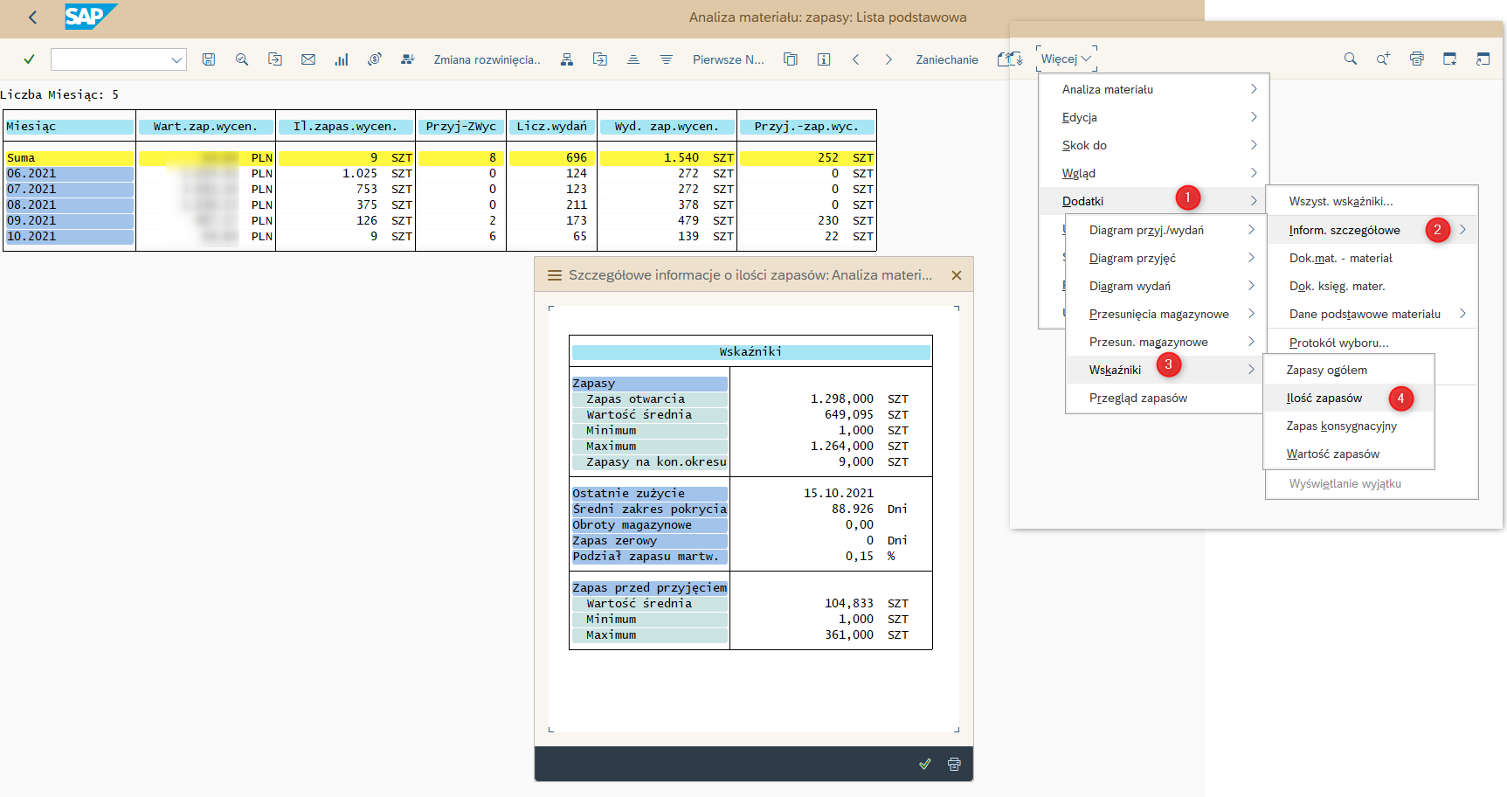Print the popup using its footer printer icon
The image size is (1507, 797).
954,764
